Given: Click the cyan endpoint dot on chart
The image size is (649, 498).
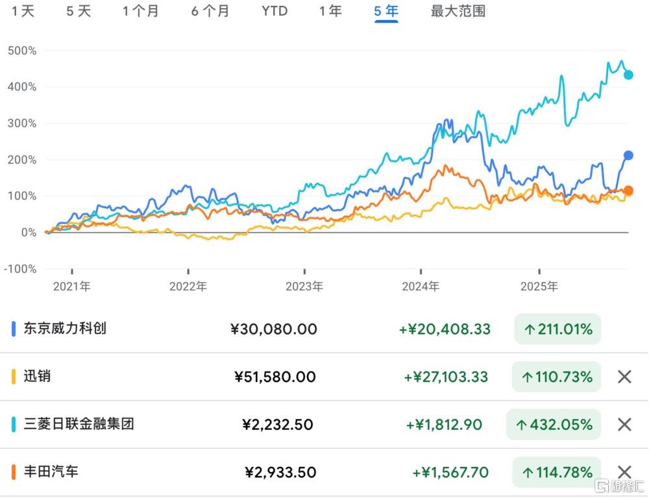Looking at the screenshot, I should [x=628, y=75].
